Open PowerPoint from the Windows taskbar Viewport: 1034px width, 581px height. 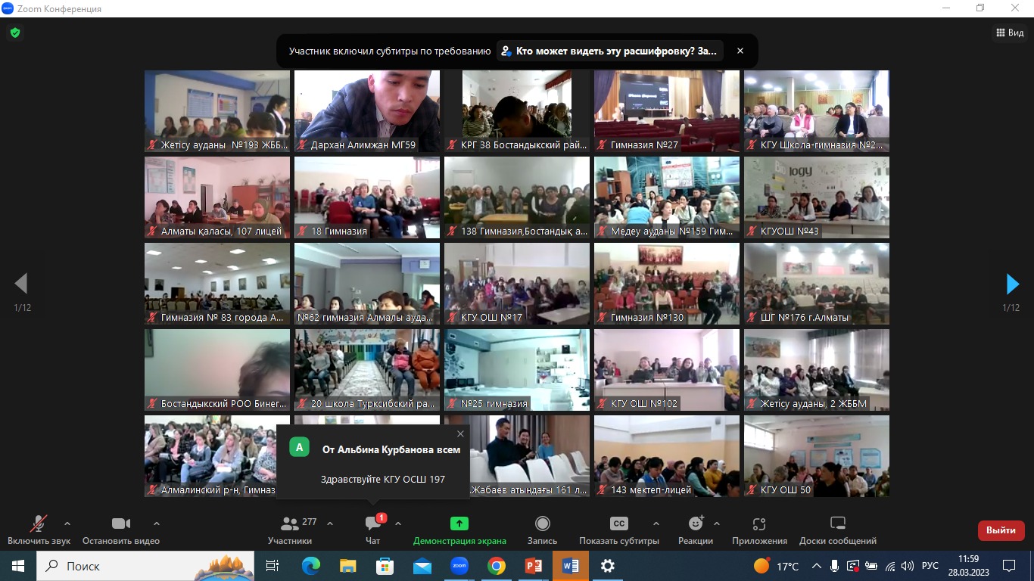click(534, 566)
